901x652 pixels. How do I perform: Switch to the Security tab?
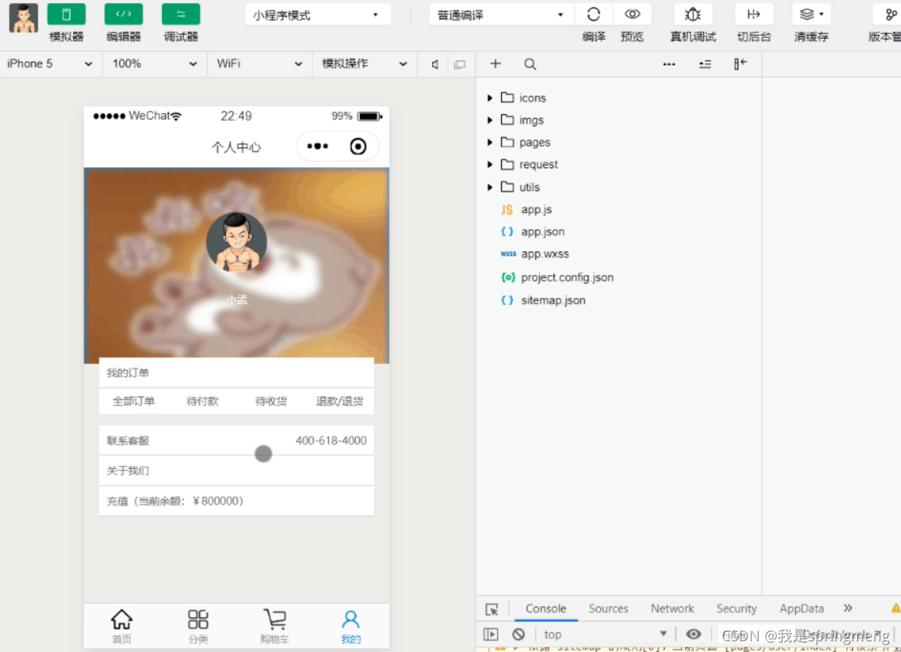tap(737, 608)
